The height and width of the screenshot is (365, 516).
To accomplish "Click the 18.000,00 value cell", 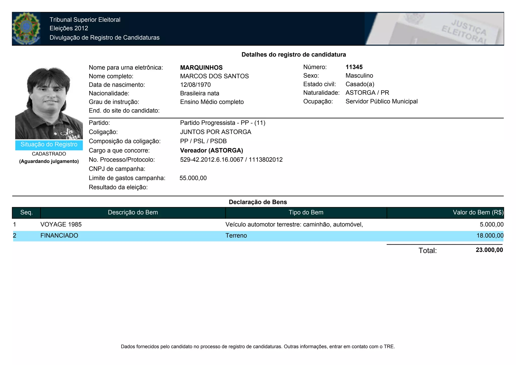I will click(490, 236).
